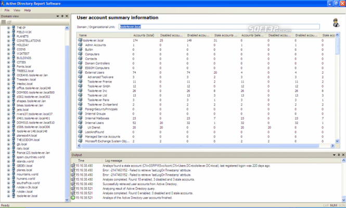The image size is (346, 208).
Task: Click the icon next to the External Users row
Action: pos(81,73)
